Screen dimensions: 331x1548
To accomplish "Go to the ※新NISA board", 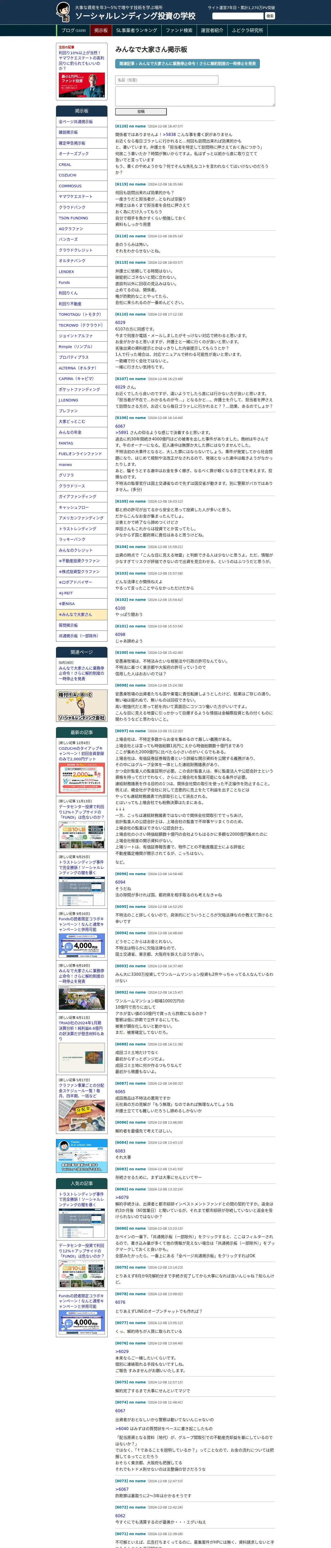I will point(82,604).
